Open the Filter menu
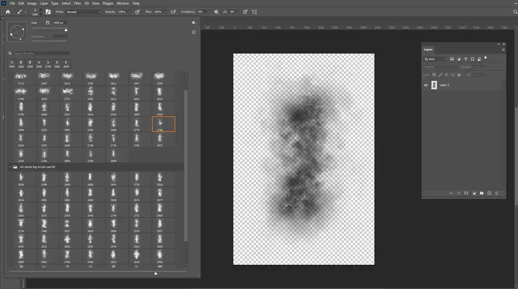This screenshot has width=518, height=289. pos(77,3)
